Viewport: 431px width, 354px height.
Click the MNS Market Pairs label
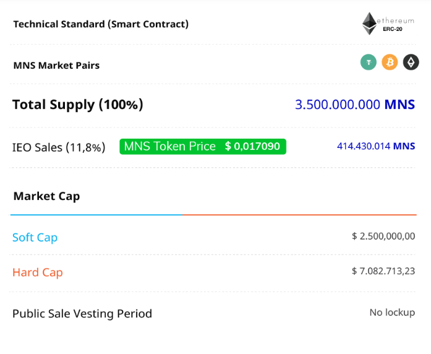[56, 66]
